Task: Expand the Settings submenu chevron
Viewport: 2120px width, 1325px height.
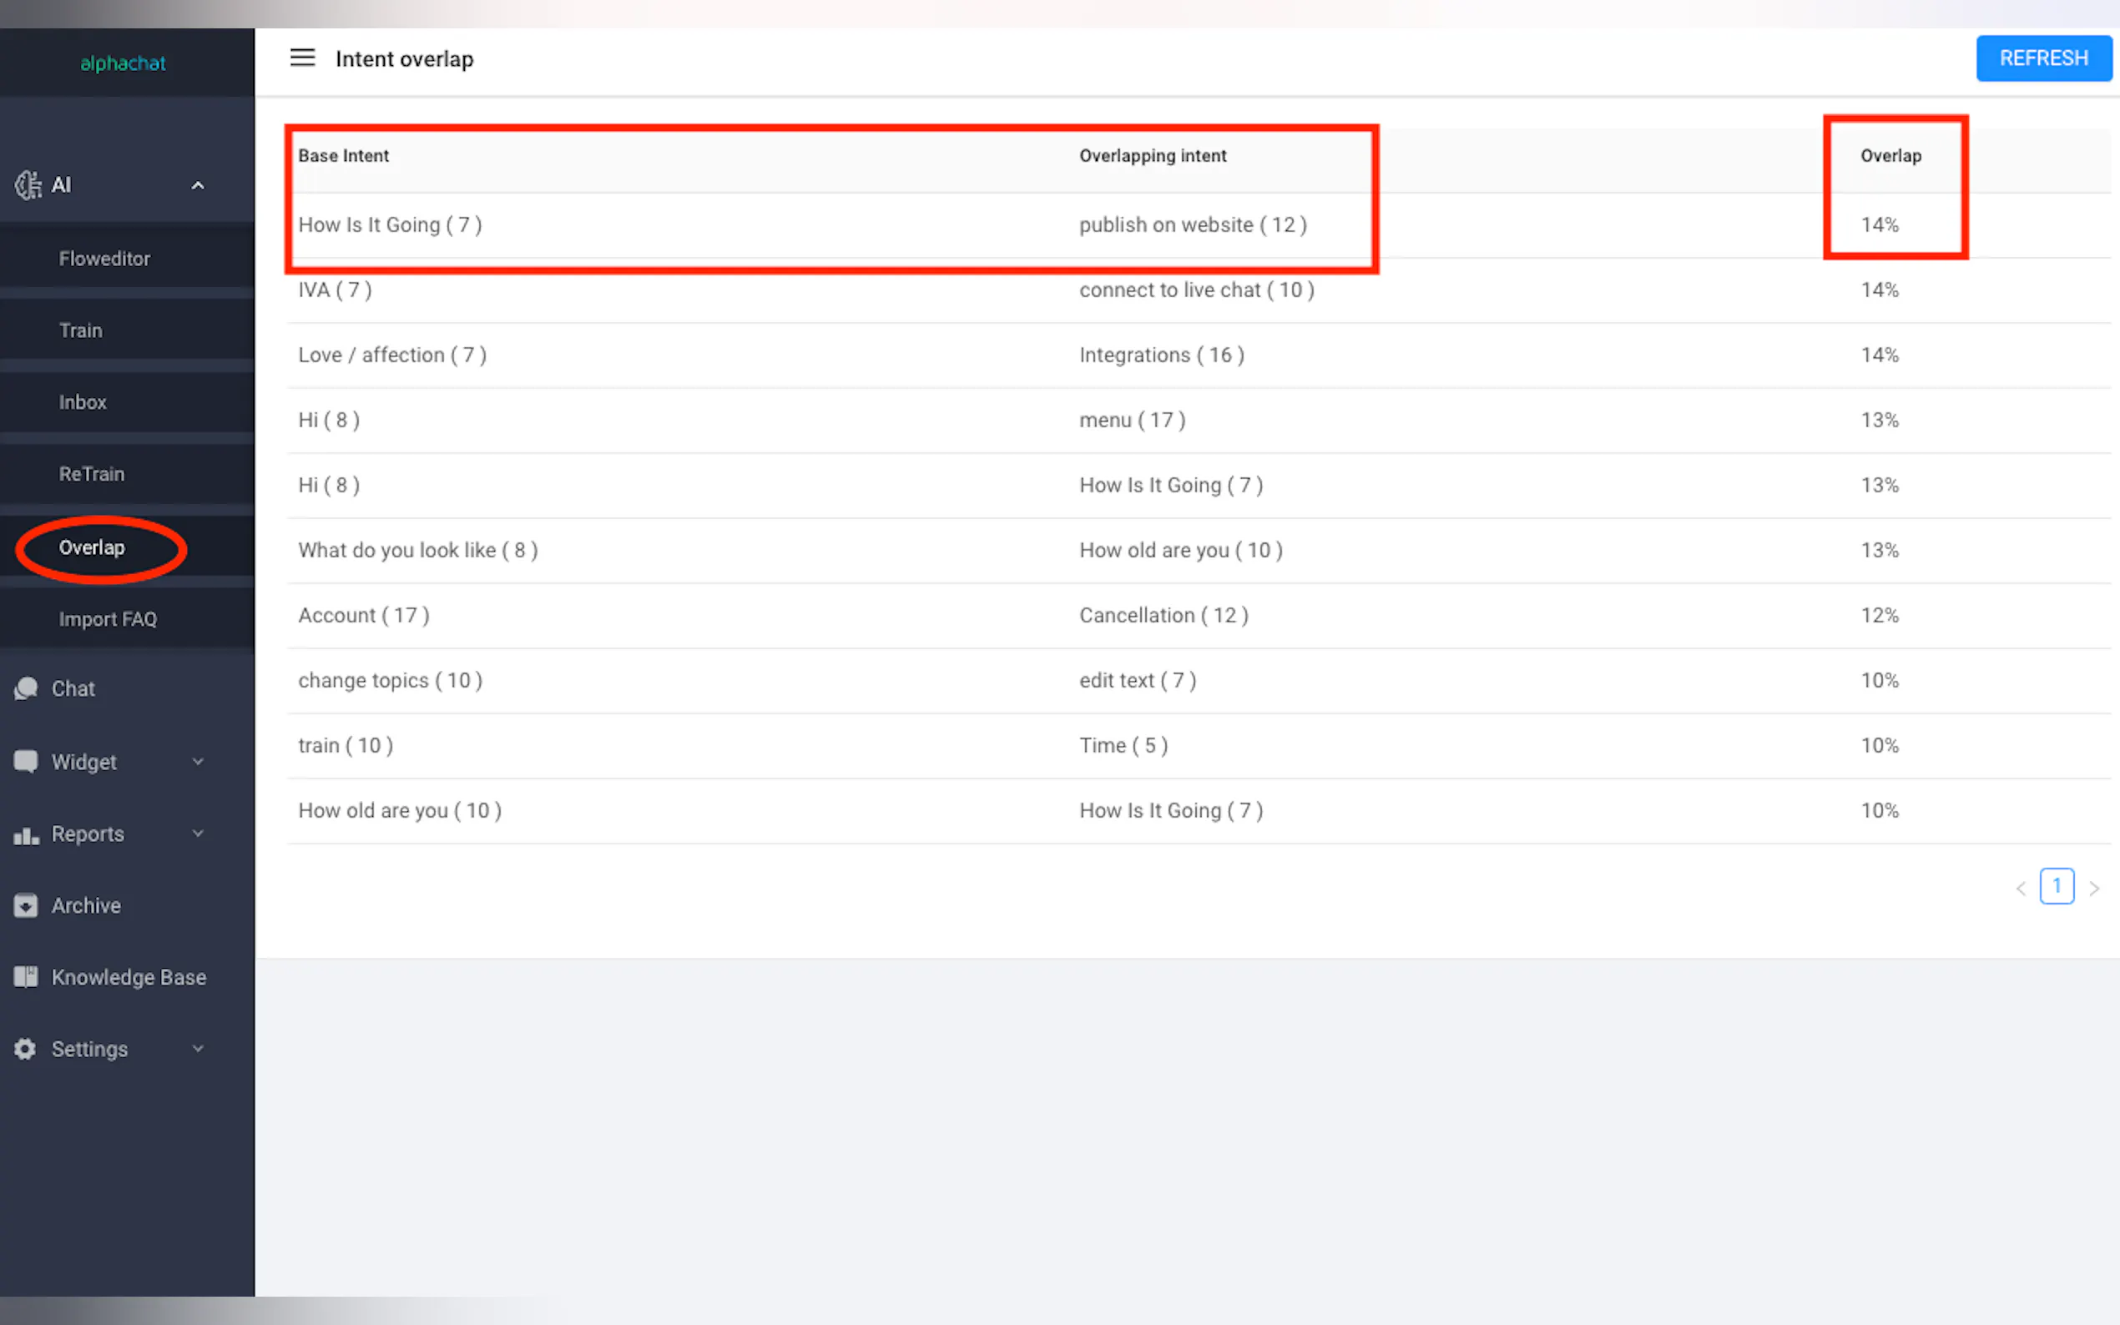Action: point(198,1049)
